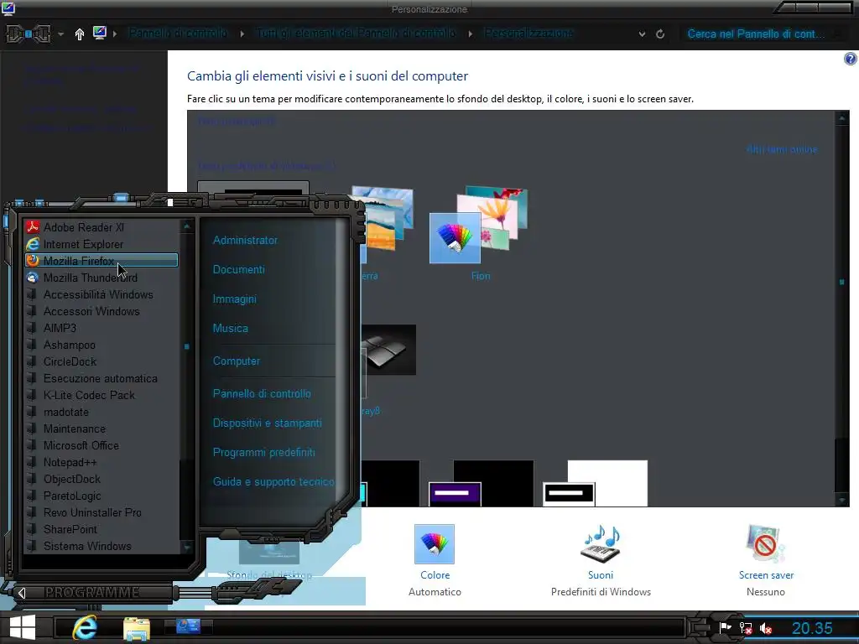This screenshot has width=859, height=644.
Task: Open the taskbar clock showing 20.35
Action: pos(812,628)
